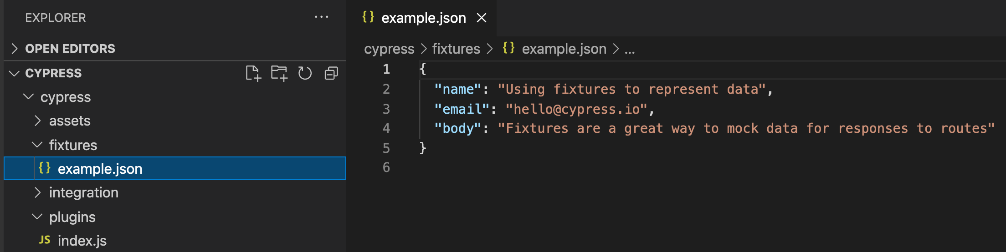This screenshot has width=1006, height=252.
Task: Expand the Open Editors section
Action: (15, 48)
